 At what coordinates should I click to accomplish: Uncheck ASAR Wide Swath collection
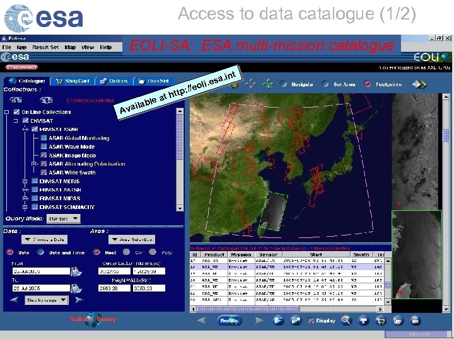click(44, 173)
